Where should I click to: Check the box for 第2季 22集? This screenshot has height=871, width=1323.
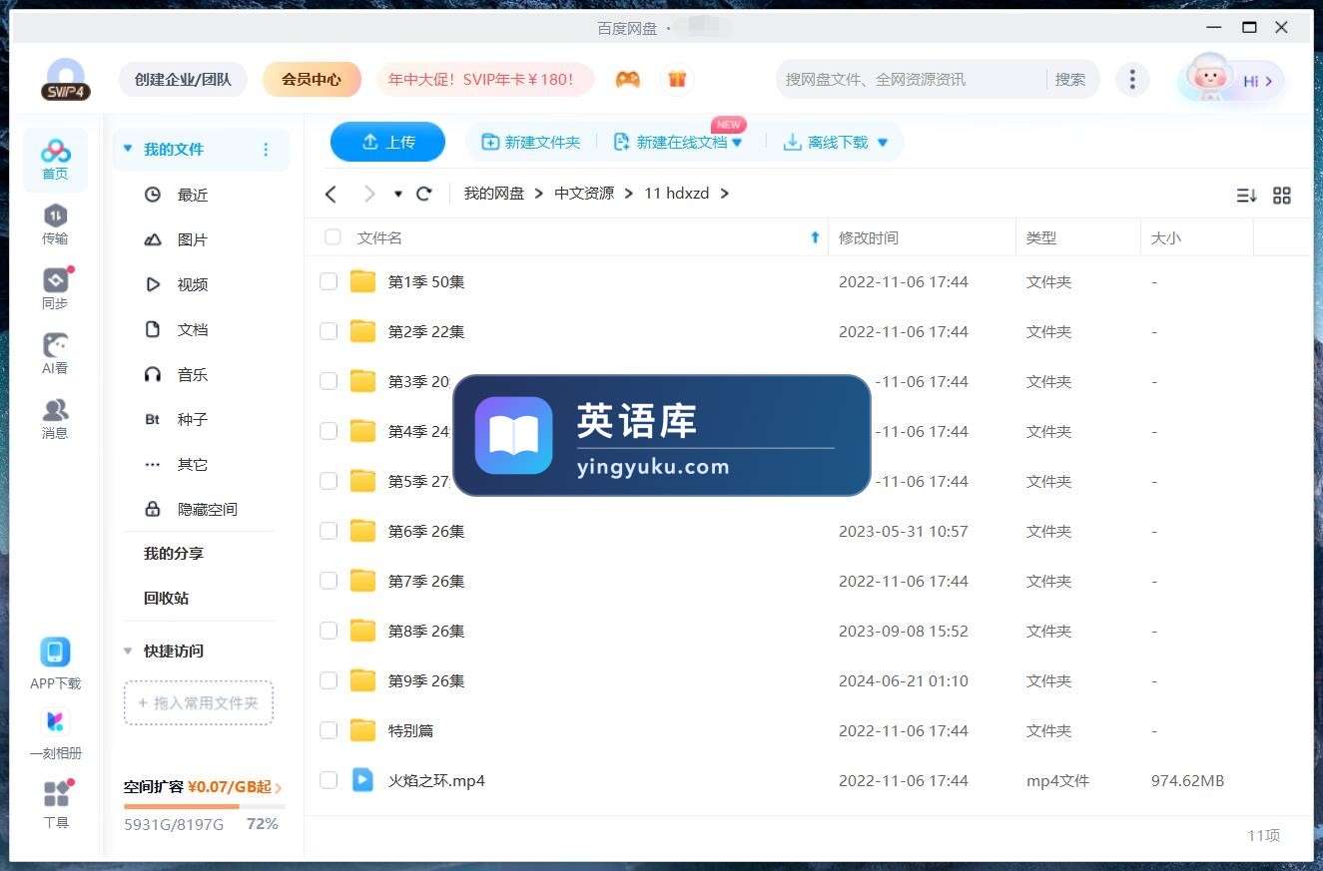click(329, 331)
